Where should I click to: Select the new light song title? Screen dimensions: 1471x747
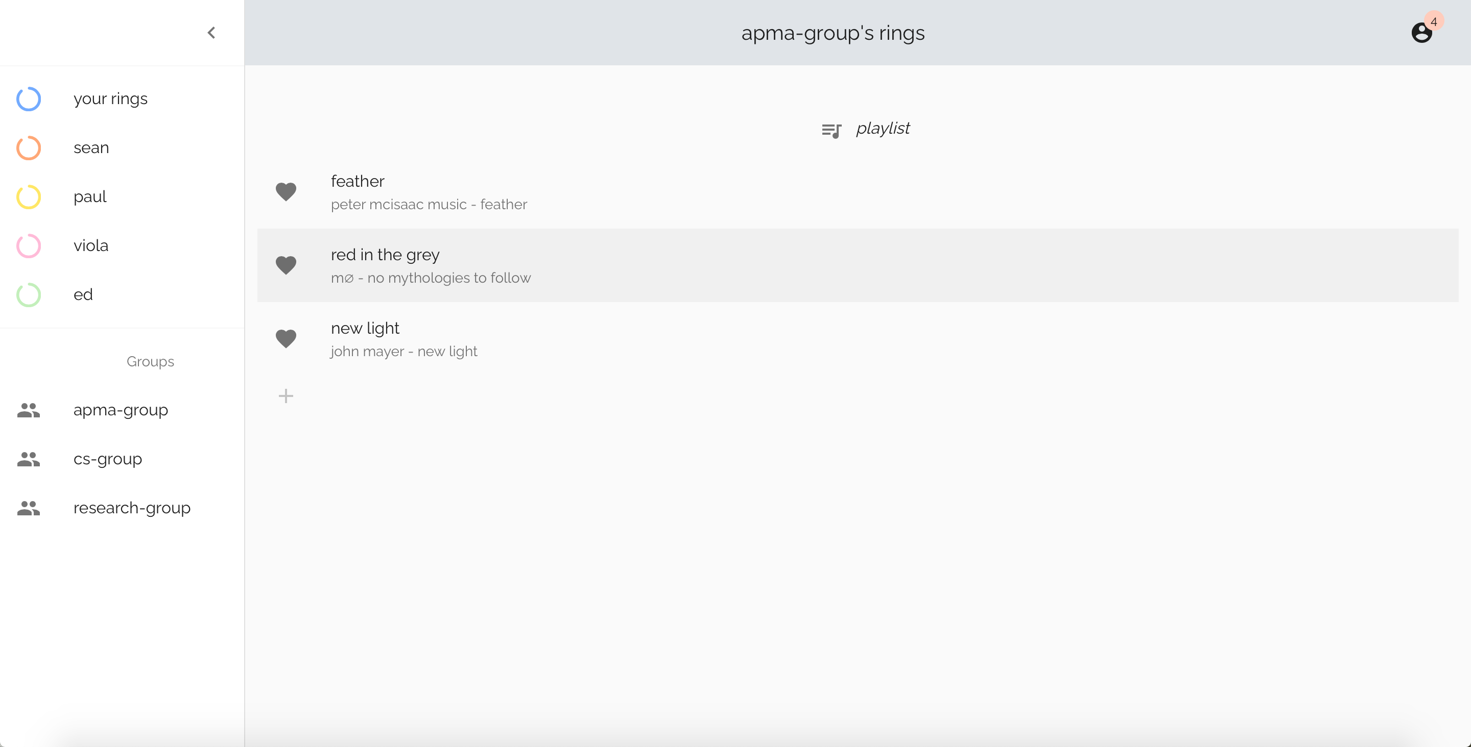click(365, 328)
